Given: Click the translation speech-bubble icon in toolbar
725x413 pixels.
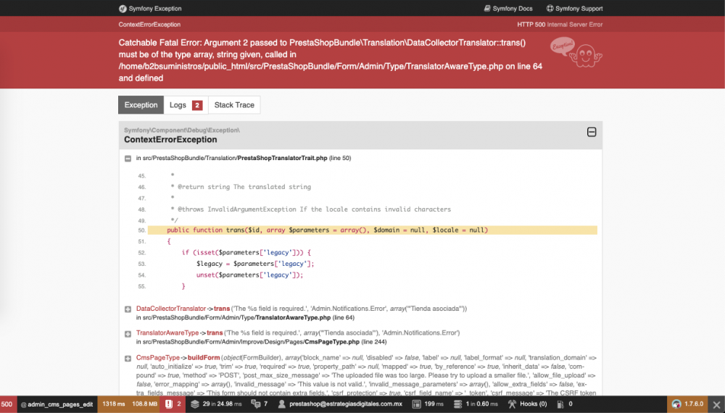Looking at the screenshot, I should (x=255, y=404).
